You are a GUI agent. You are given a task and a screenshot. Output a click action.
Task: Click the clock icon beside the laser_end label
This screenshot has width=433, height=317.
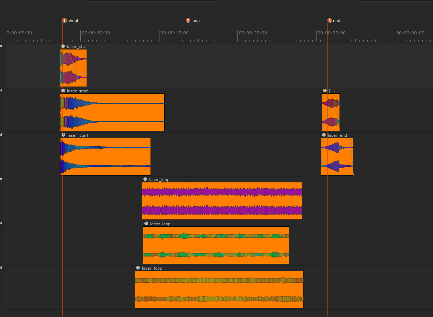coord(323,135)
